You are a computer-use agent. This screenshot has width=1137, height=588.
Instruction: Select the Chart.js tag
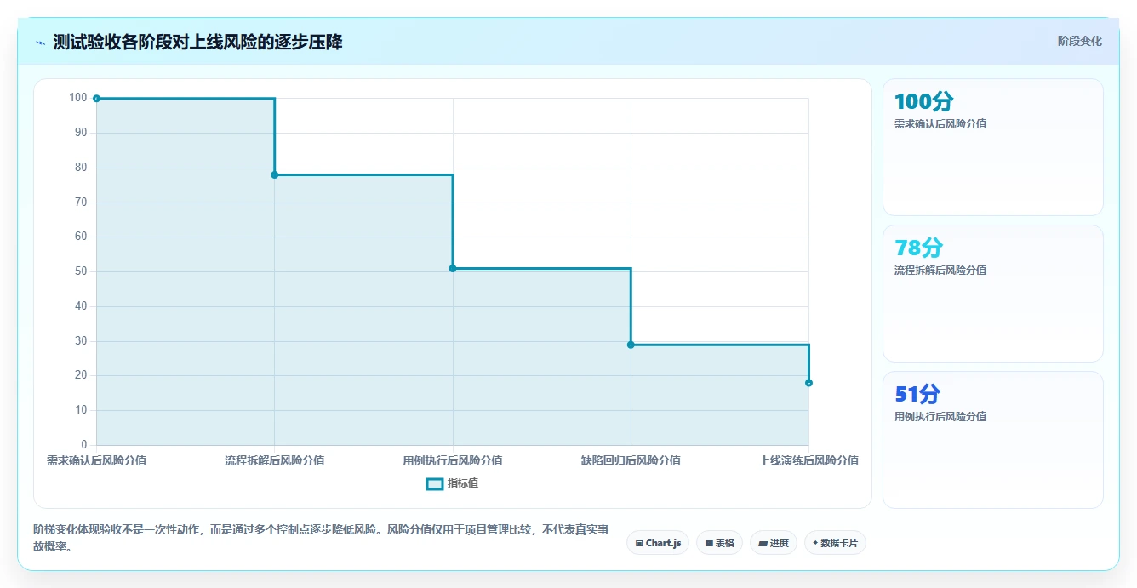[658, 543]
